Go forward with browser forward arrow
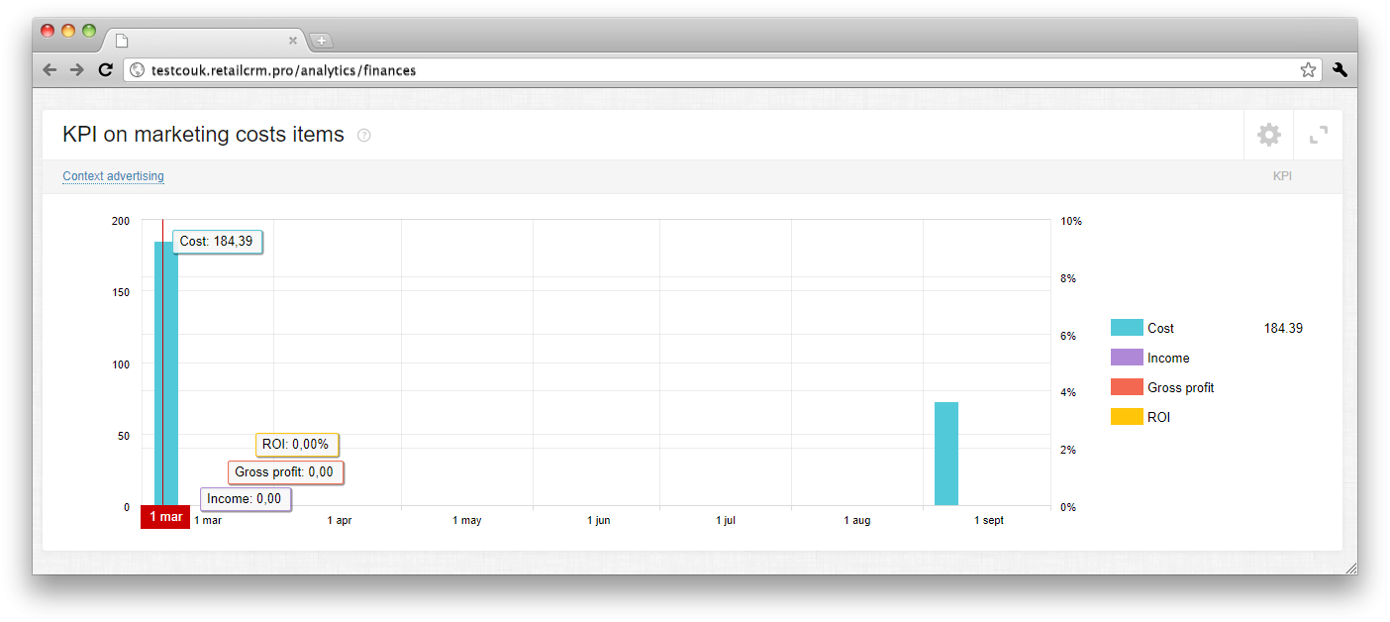Image resolution: width=1390 pixels, height=622 pixels. click(x=77, y=70)
